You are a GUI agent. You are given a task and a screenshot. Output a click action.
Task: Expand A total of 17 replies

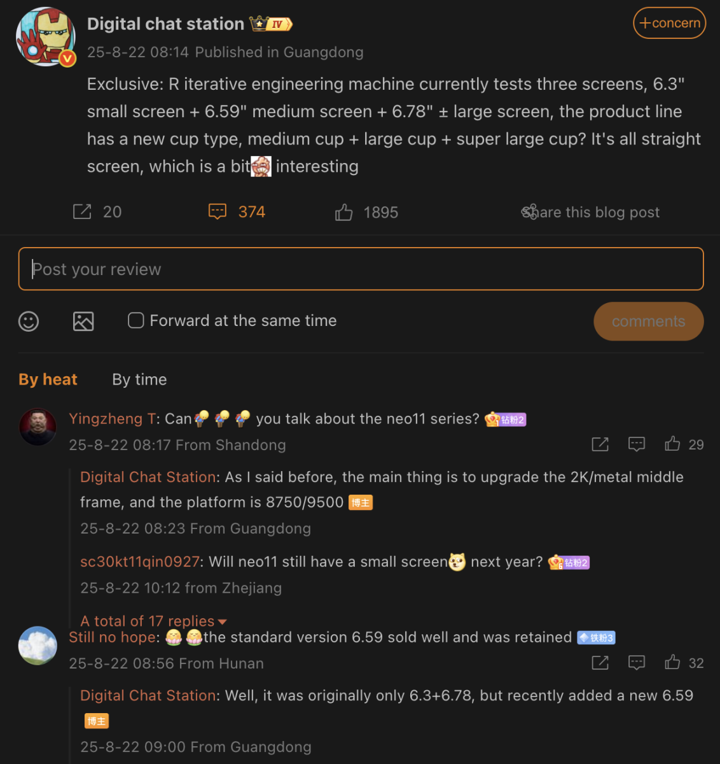point(153,621)
